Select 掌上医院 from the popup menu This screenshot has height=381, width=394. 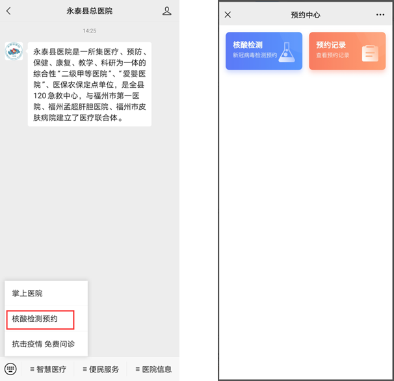[x=27, y=293]
